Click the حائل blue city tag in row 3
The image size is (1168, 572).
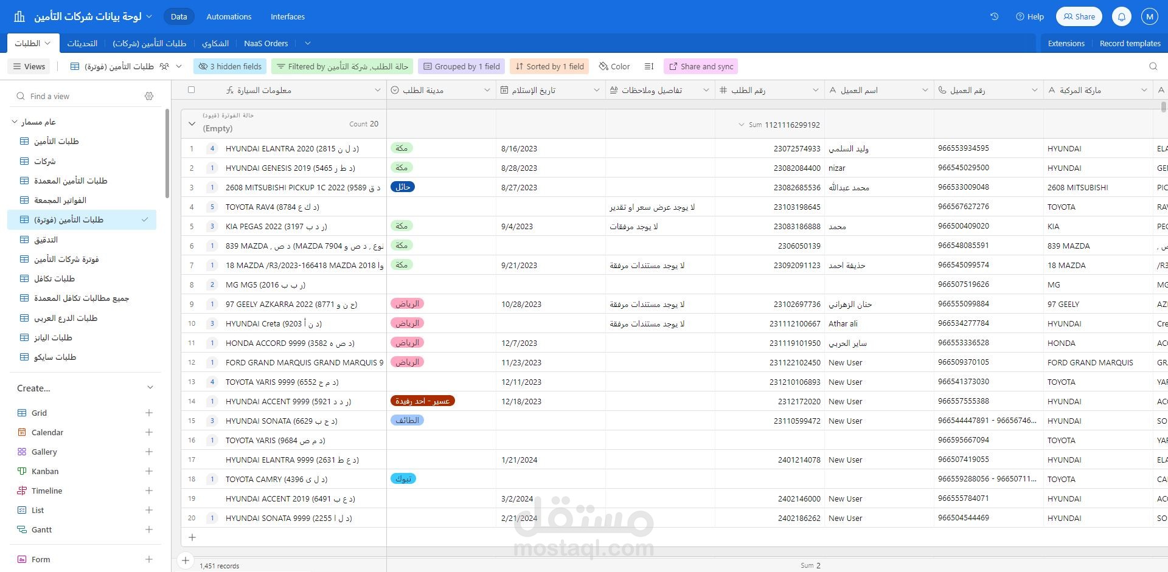[x=402, y=187]
